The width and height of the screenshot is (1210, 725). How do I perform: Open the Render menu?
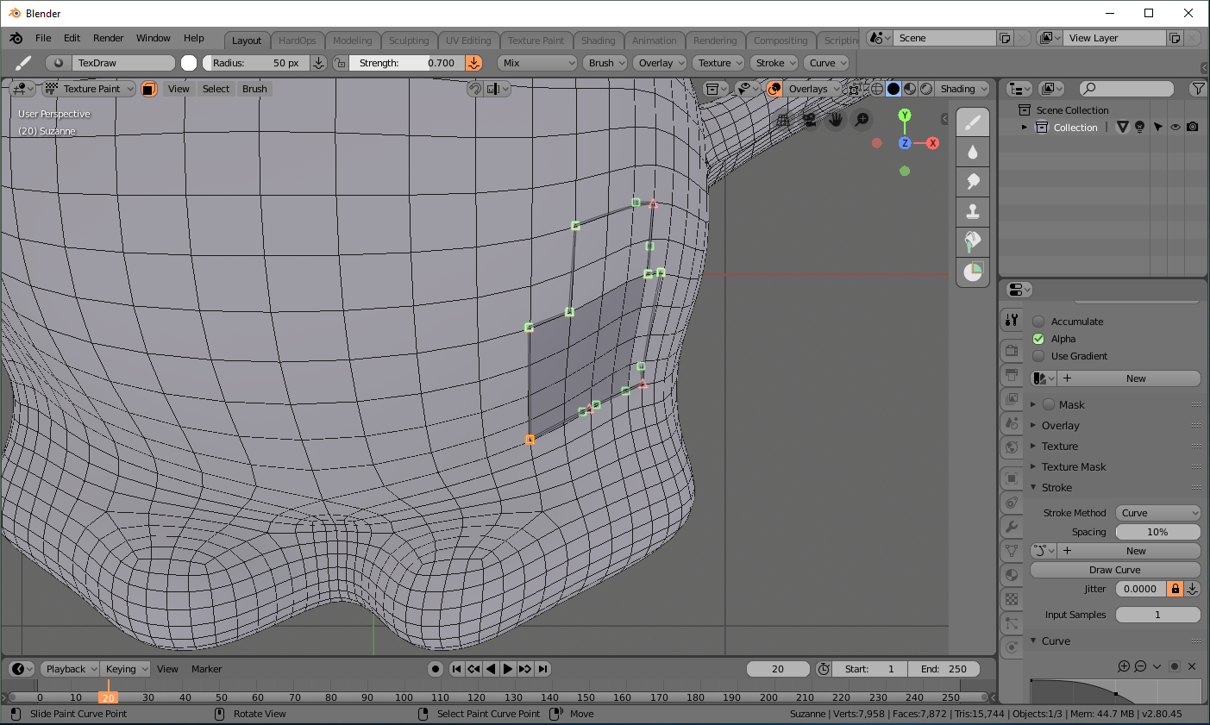[x=109, y=38]
